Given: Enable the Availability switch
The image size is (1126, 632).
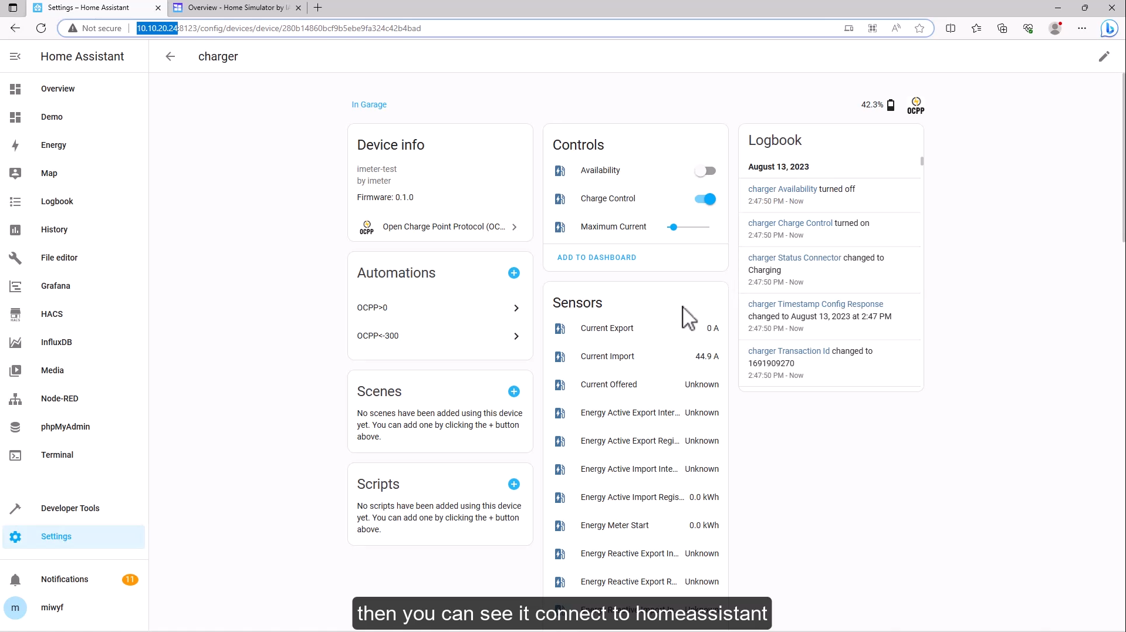Looking at the screenshot, I should [x=705, y=171].
